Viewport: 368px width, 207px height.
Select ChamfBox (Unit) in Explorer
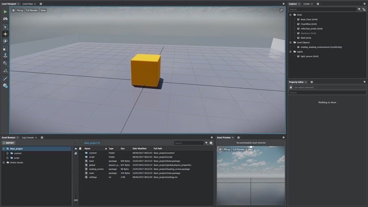coord(308,24)
